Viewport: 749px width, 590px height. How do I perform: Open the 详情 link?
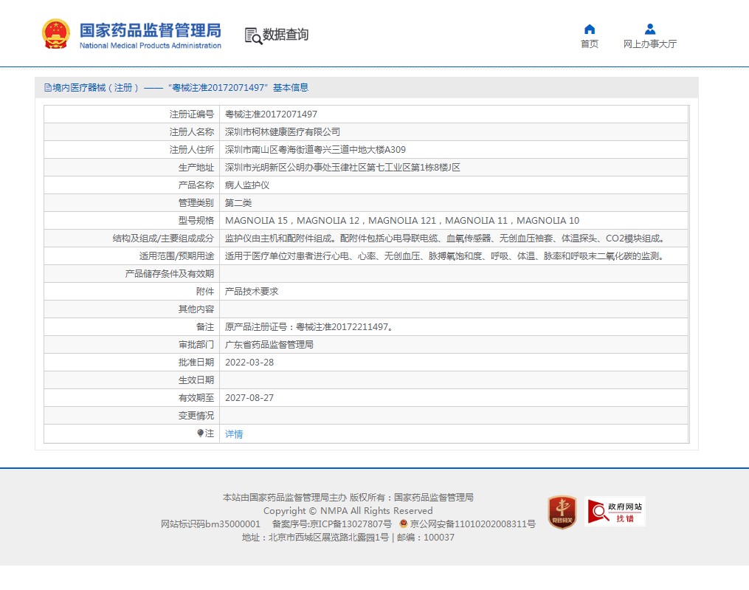click(234, 434)
